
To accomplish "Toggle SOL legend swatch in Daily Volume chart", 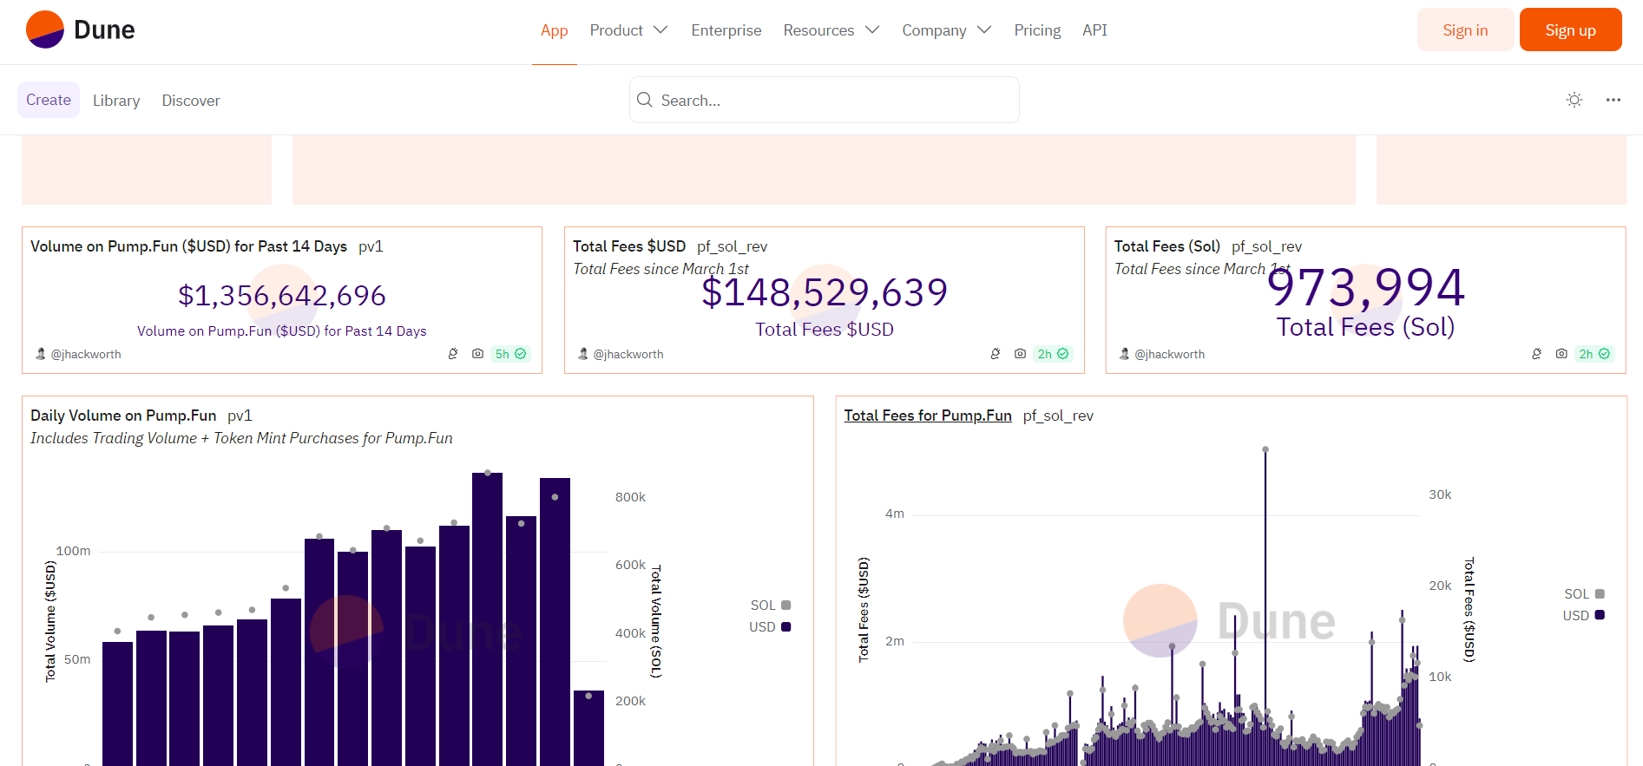I will [786, 605].
